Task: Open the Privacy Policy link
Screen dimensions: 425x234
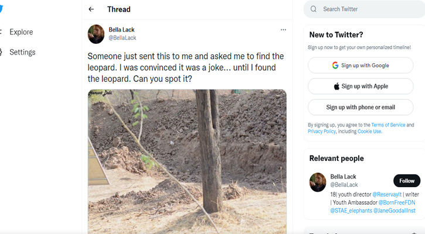Action: coord(322,132)
